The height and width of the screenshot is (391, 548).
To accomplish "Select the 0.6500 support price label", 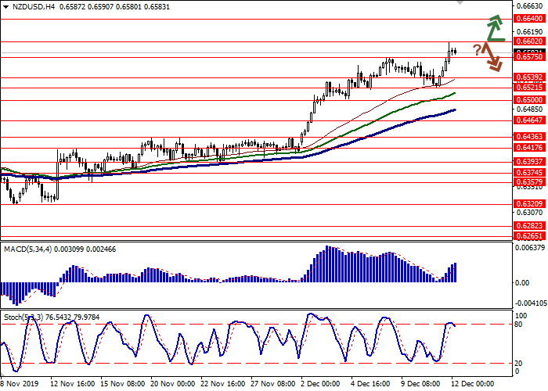I will (x=528, y=100).
